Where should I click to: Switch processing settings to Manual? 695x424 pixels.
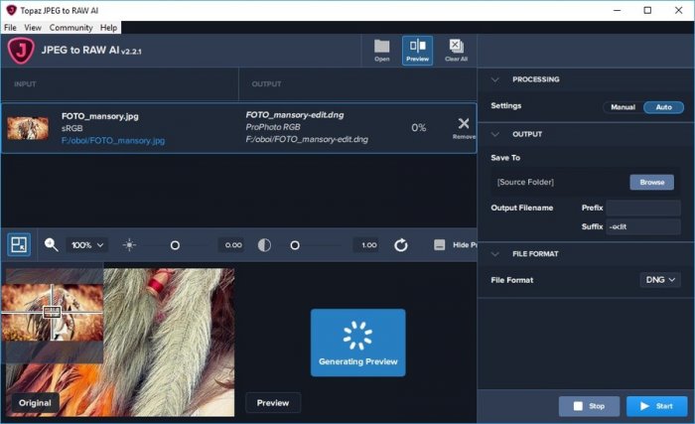click(623, 107)
